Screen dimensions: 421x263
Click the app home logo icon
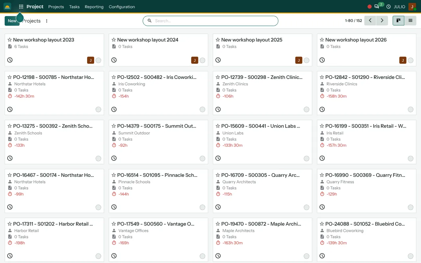coord(7,7)
